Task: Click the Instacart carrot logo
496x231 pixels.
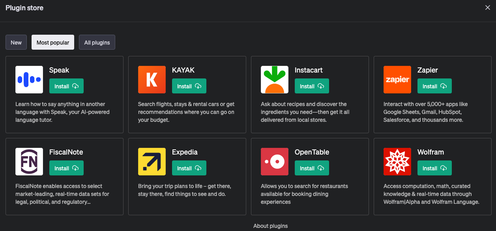Action: [275, 80]
